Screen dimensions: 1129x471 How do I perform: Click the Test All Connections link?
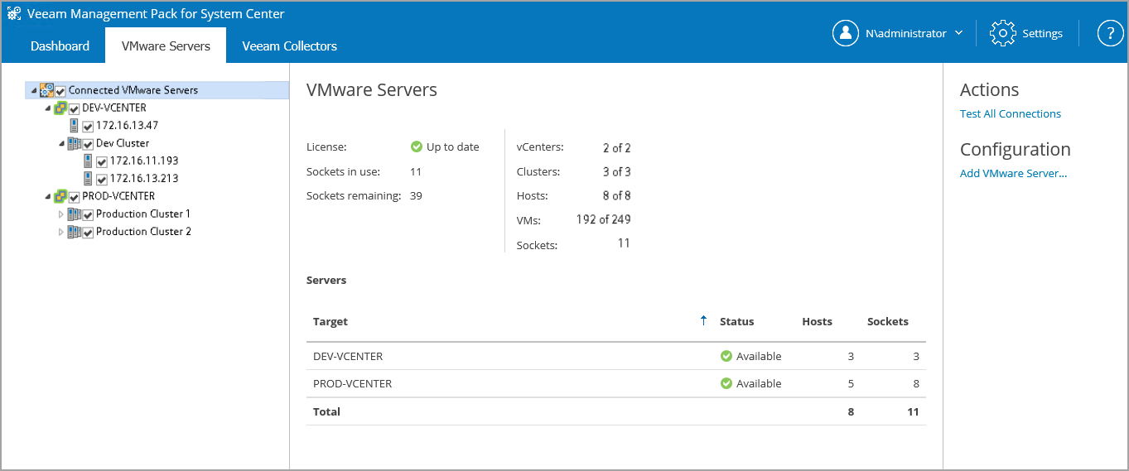pos(1010,113)
